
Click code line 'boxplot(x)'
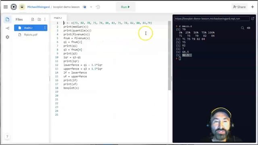71,88
